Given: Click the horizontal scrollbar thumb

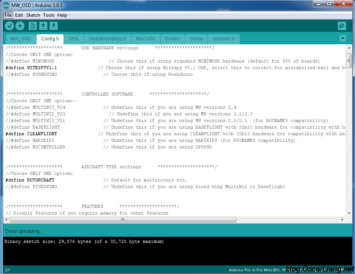Looking at the screenshot, I should [123, 220].
